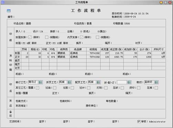Viewport: 173px width, 128px height.
Task: Select the 正文 row label in table
Action: tap(18, 57)
